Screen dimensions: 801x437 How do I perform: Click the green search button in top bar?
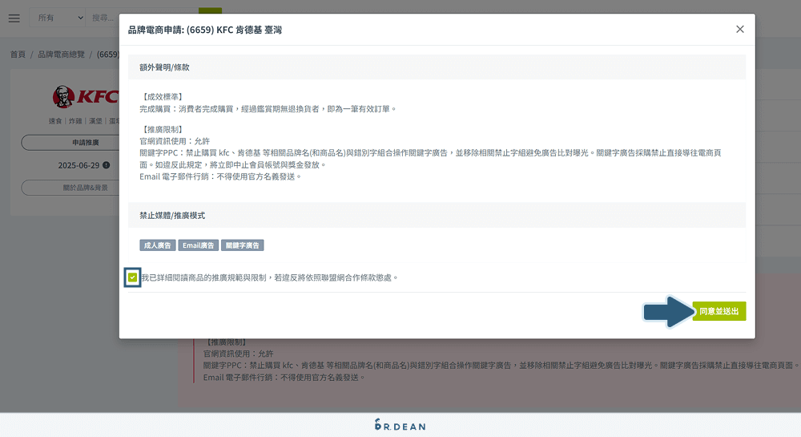(x=210, y=10)
